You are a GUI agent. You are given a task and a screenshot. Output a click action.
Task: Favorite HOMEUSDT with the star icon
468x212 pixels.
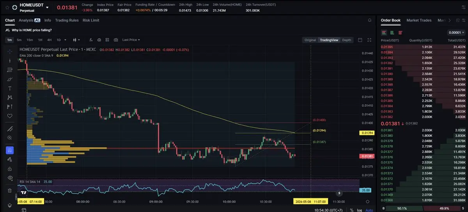tap(7, 7)
